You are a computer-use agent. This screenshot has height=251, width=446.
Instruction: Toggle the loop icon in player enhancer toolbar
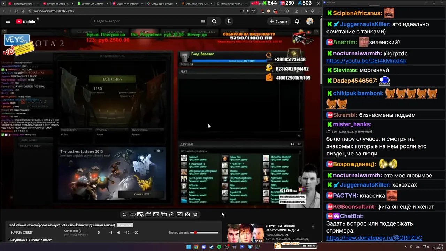coord(124,214)
